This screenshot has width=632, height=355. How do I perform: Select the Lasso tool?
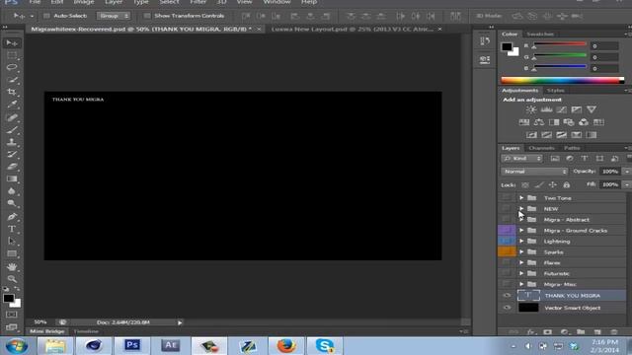pyautogui.click(x=12, y=67)
